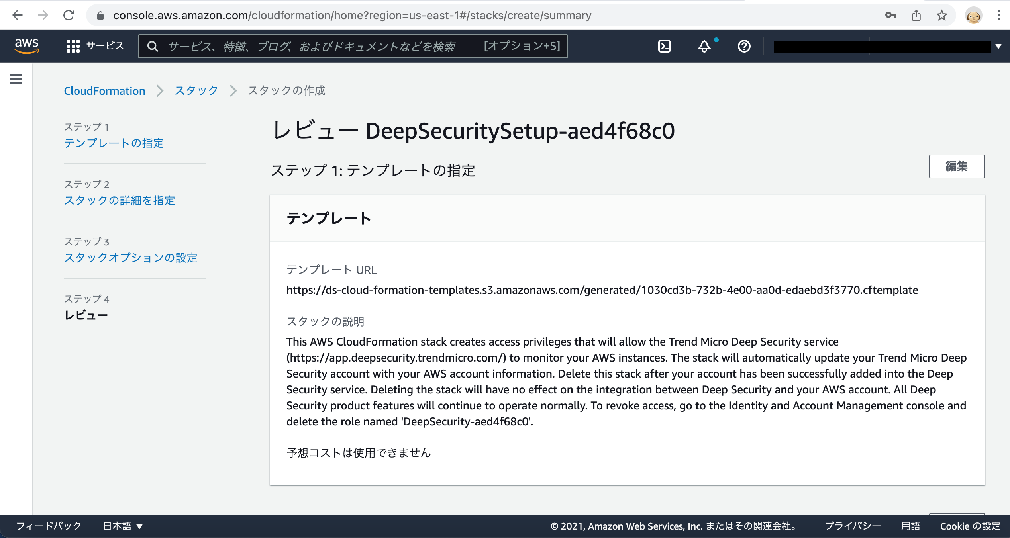Click the magnifier icon in AWS search
The height and width of the screenshot is (538, 1010).
point(153,46)
